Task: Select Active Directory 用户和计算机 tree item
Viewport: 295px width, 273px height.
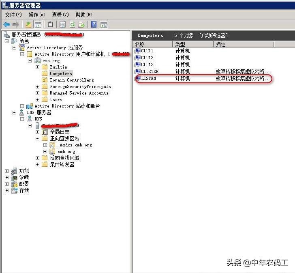Action: pos(70,54)
